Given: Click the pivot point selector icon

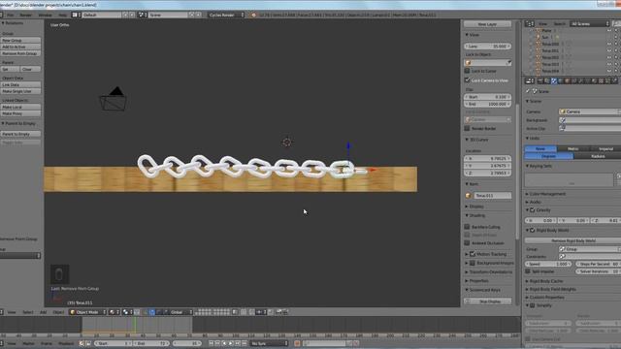Looking at the screenshot, I should pos(127,312).
